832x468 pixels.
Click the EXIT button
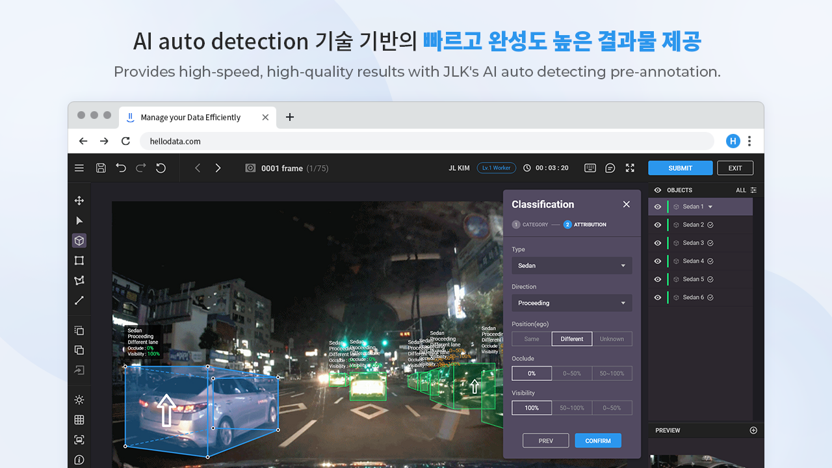pyautogui.click(x=735, y=168)
